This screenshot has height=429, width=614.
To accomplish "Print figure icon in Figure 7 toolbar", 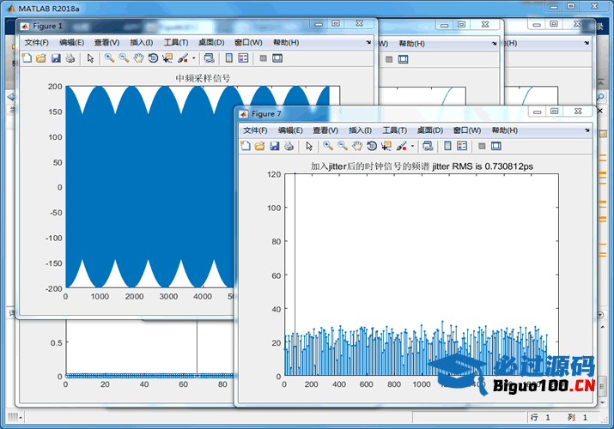I will (x=289, y=146).
